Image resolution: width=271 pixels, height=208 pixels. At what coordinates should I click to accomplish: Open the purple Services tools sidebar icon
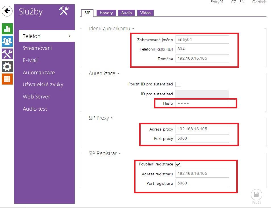click(7, 54)
